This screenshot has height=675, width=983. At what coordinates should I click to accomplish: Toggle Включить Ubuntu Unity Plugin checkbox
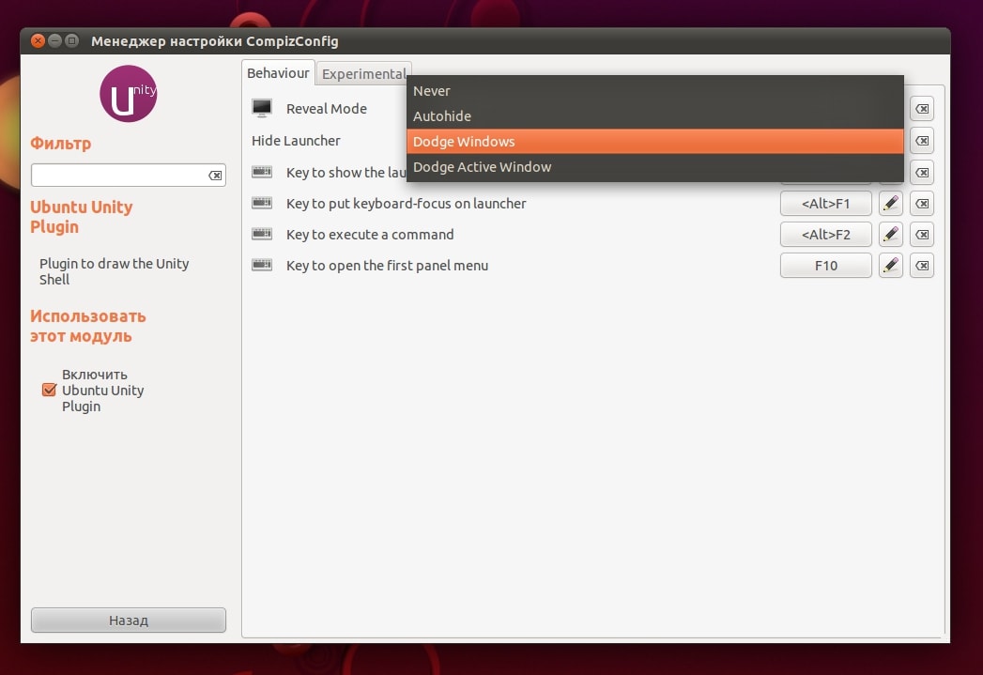pos(49,390)
